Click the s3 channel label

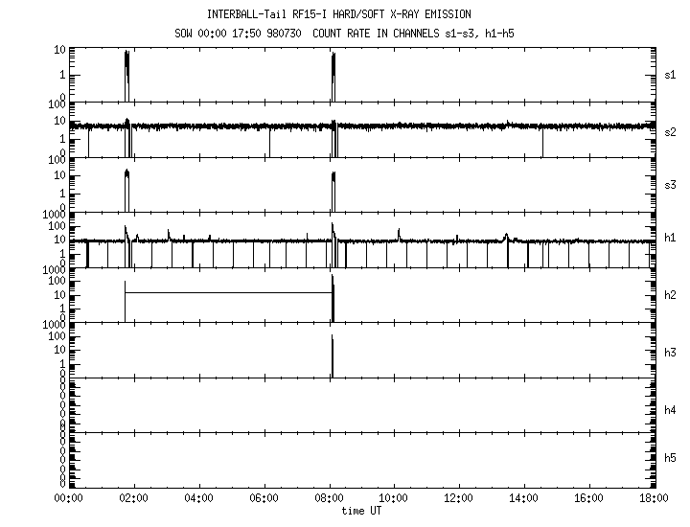pos(671,185)
